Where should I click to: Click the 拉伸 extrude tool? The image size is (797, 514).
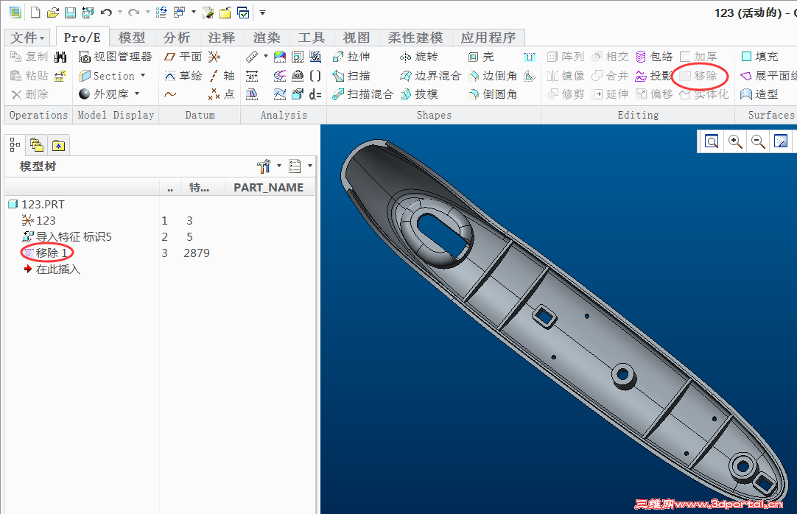351,57
